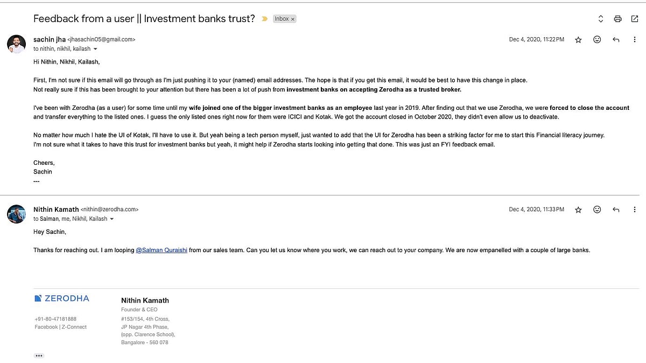This screenshot has width=646, height=363.
Task: Open more options for sachin jha's email
Action: (x=635, y=40)
